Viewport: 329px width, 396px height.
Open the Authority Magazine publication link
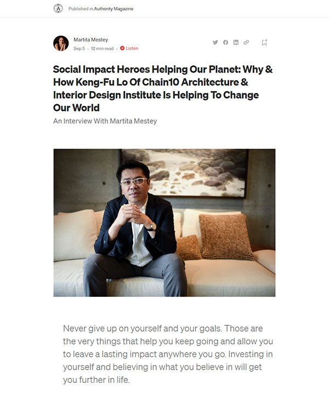114,9
